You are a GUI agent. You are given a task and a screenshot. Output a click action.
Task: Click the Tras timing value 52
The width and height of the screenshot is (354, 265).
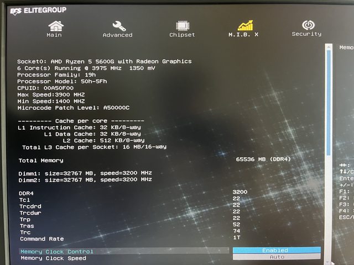click(236, 224)
